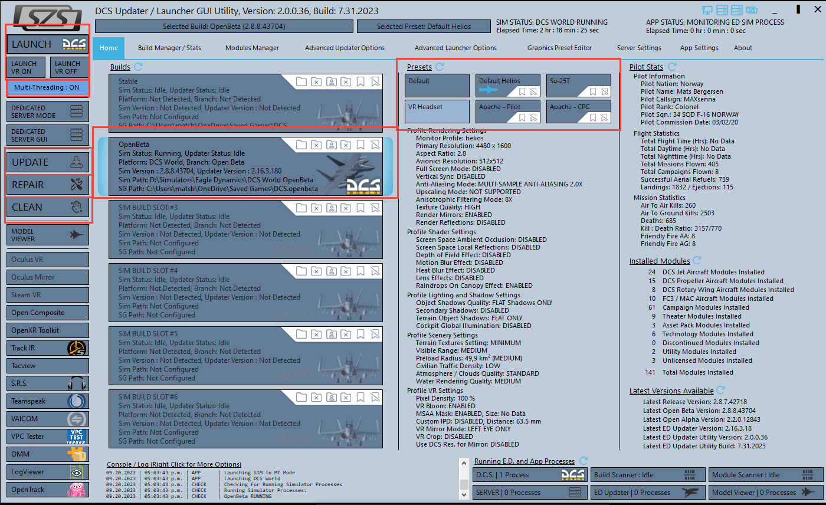Open folder icon on Stable build
826x505 pixels.
(301, 81)
